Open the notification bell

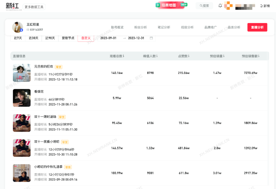tap(220, 6)
